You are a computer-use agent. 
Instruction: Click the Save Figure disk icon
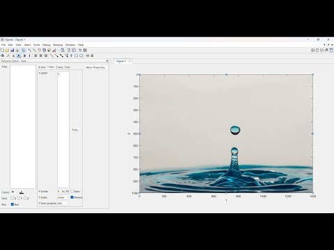(x=13, y=50)
